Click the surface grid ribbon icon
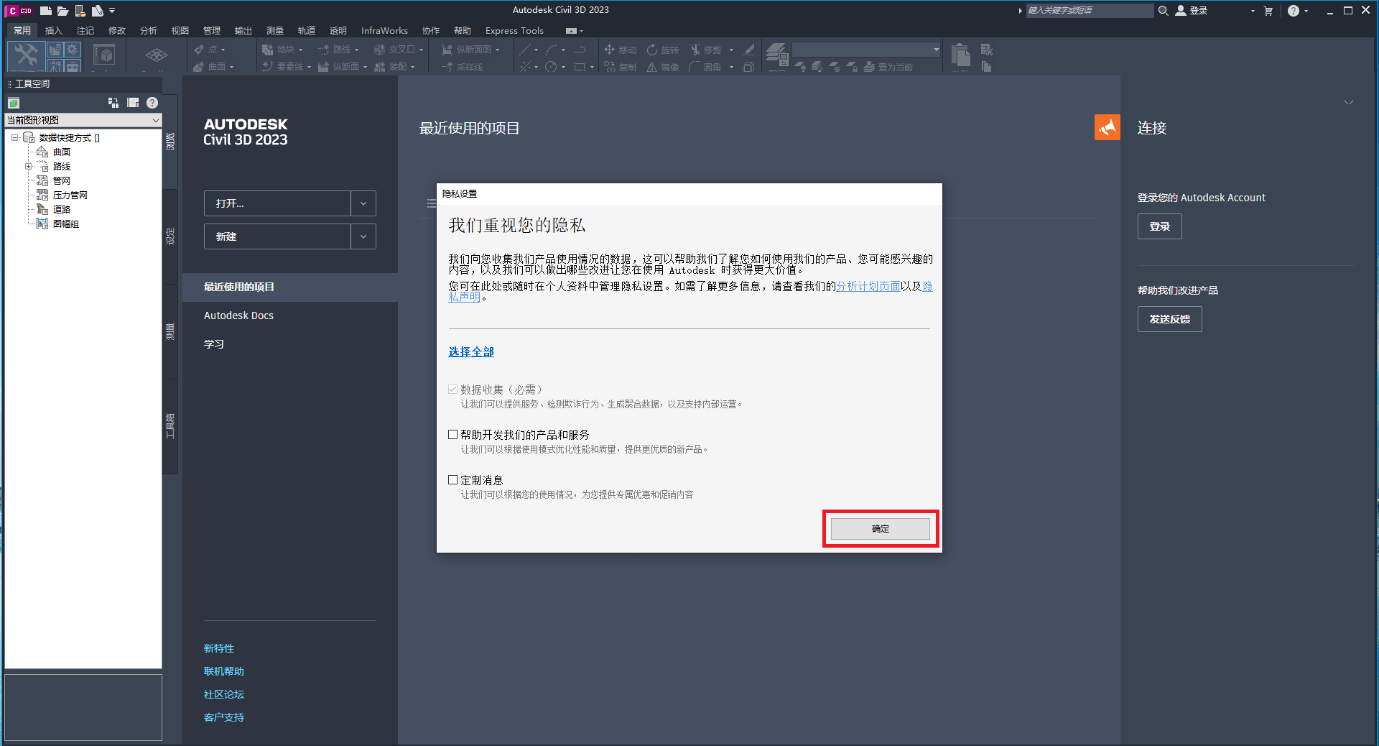Viewport: 1379px width, 746px height. point(156,55)
